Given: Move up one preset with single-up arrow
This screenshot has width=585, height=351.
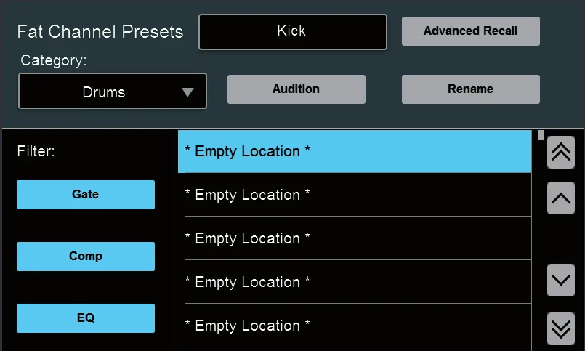Looking at the screenshot, I should coord(561,198).
